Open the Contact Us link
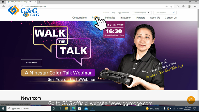199x112 pixels. 171,18
